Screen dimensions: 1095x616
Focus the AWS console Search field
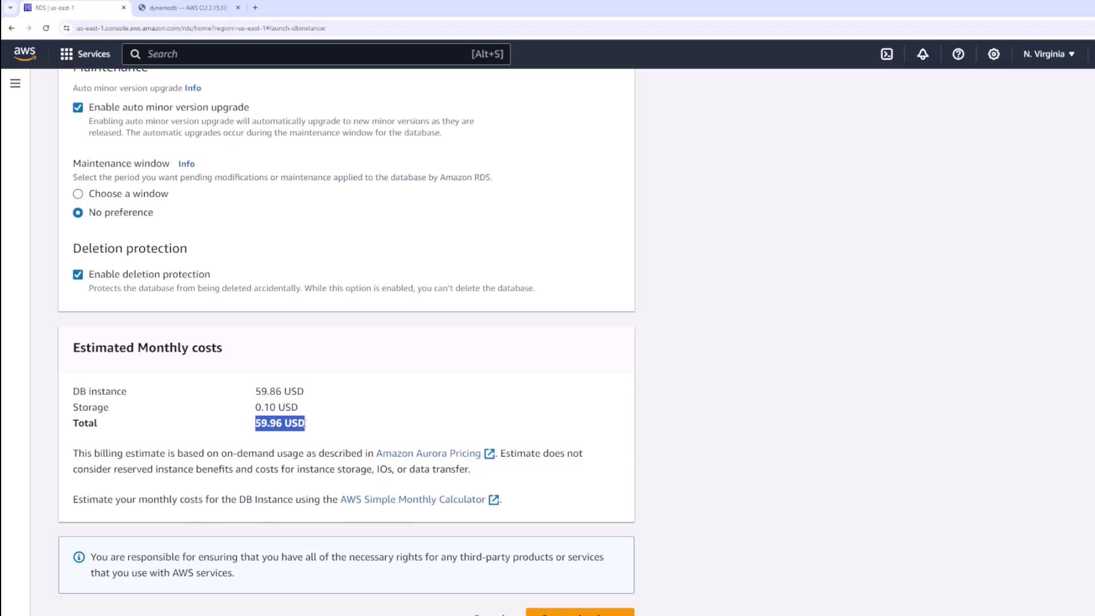pyautogui.click(x=308, y=54)
